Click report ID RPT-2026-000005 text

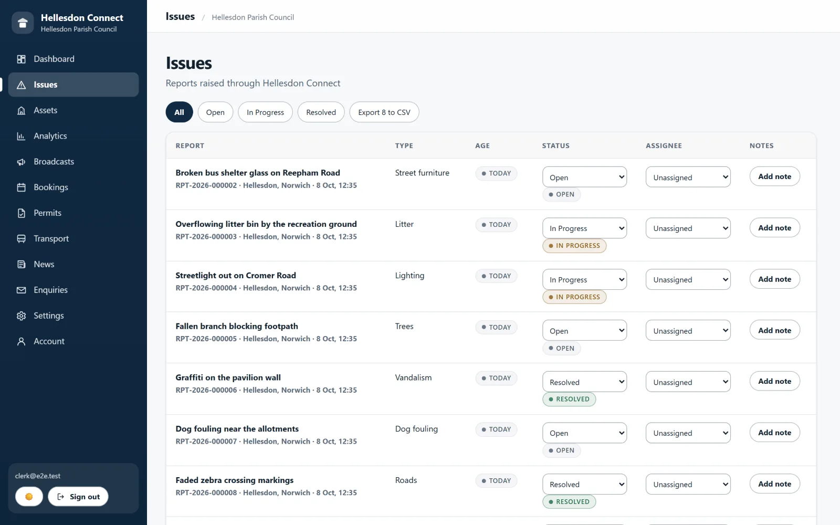pos(206,339)
